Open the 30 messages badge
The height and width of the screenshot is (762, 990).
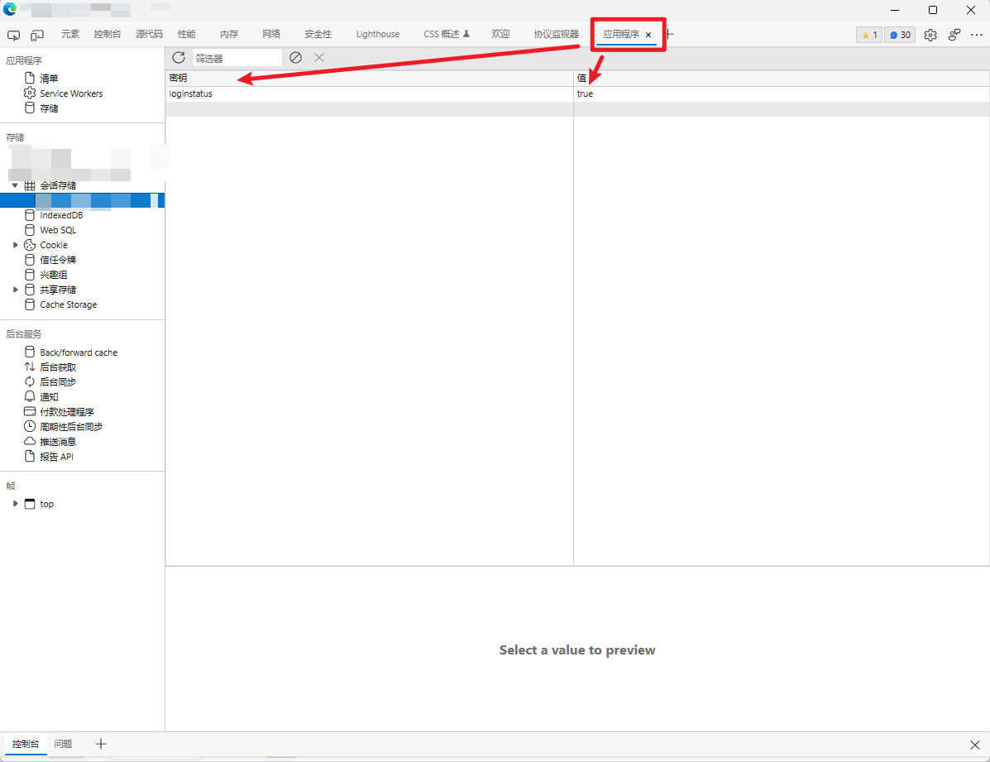900,35
